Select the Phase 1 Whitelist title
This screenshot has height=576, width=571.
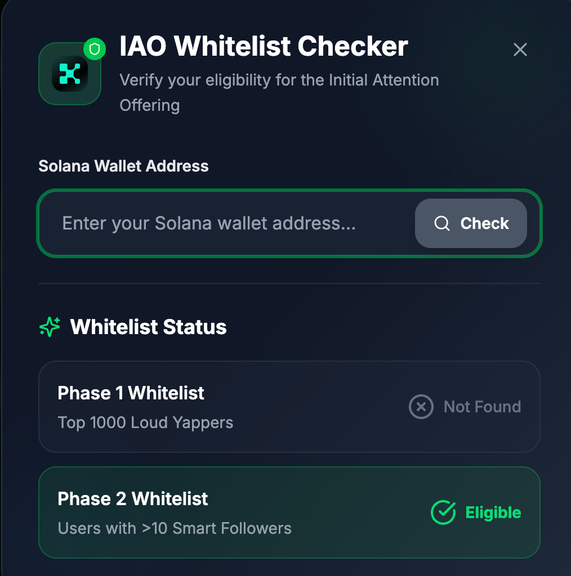pyautogui.click(x=131, y=393)
